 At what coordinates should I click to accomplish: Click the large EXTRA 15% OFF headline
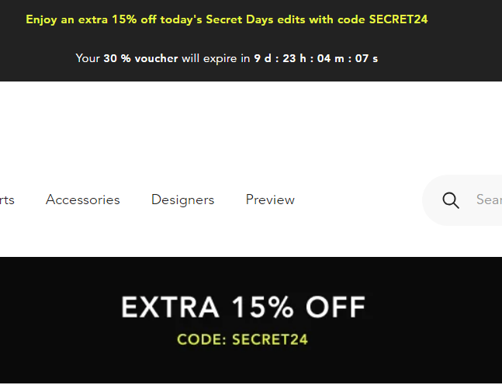pos(243,308)
